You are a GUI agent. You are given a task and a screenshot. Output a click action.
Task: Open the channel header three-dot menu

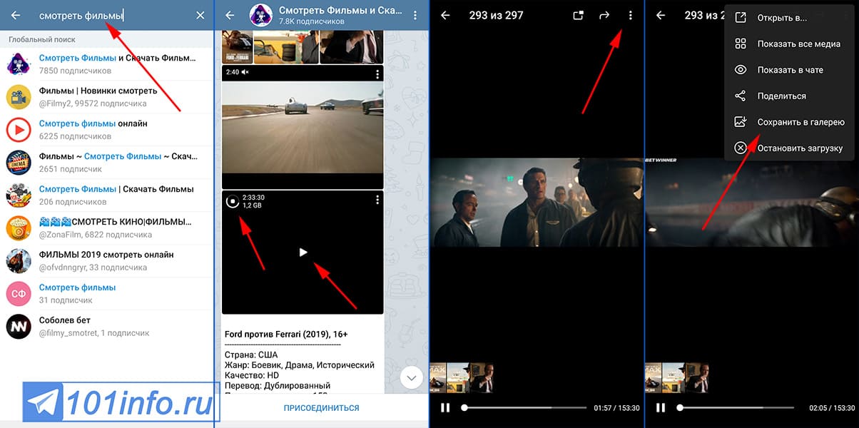click(x=415, y=15)
